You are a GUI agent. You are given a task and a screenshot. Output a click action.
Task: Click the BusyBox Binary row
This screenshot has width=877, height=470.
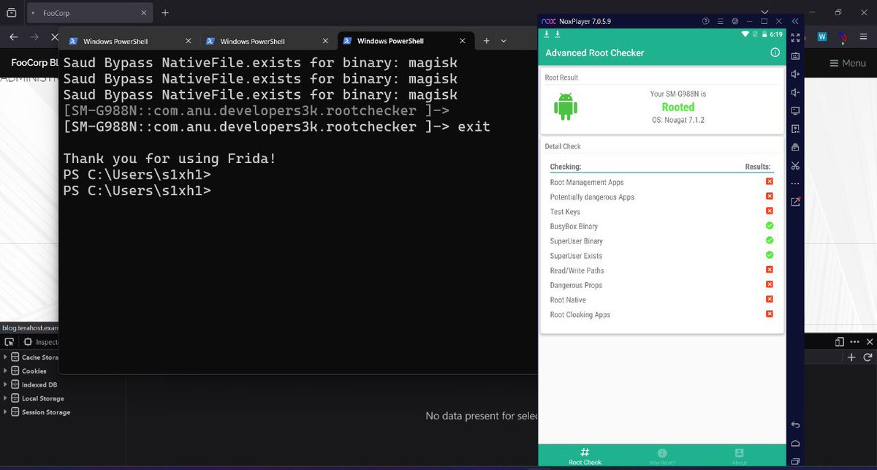click(661, 226)
